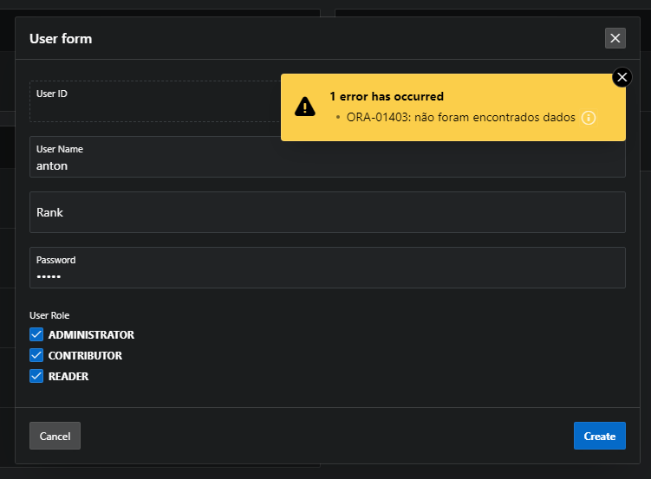Select the Rank field
Viewport: 651px width, 479px height.
tap(327, 212)
